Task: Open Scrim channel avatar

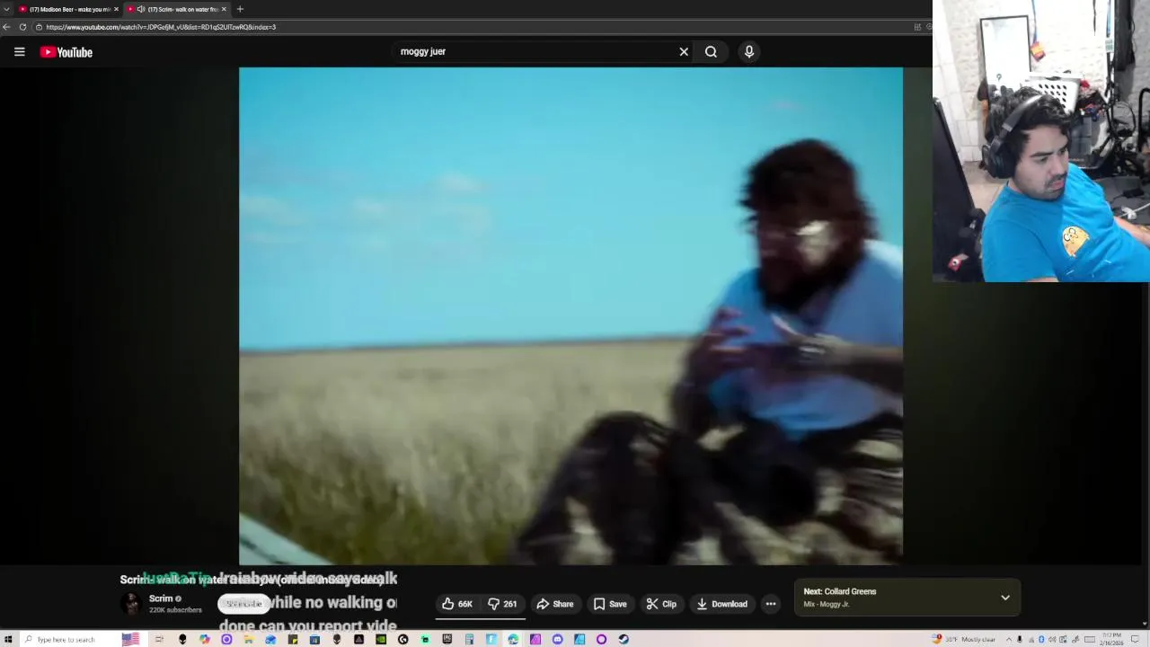Action: click(132, 604)
